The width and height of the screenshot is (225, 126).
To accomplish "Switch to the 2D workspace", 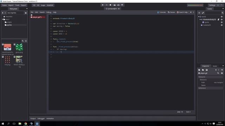I will (x=34, y=5).
